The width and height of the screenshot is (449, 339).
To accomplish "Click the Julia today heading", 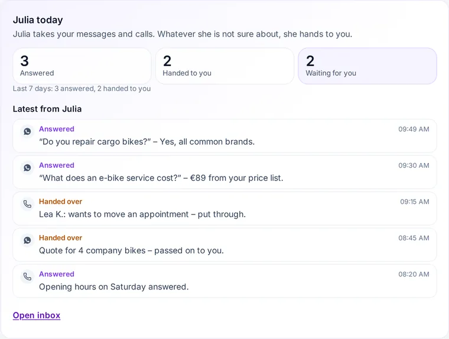I will 38,20.
